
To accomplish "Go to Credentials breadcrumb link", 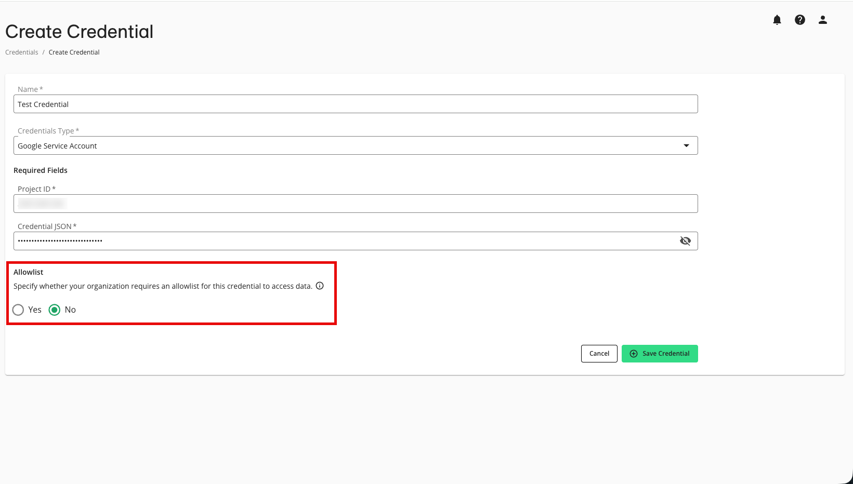I will 22,52.
